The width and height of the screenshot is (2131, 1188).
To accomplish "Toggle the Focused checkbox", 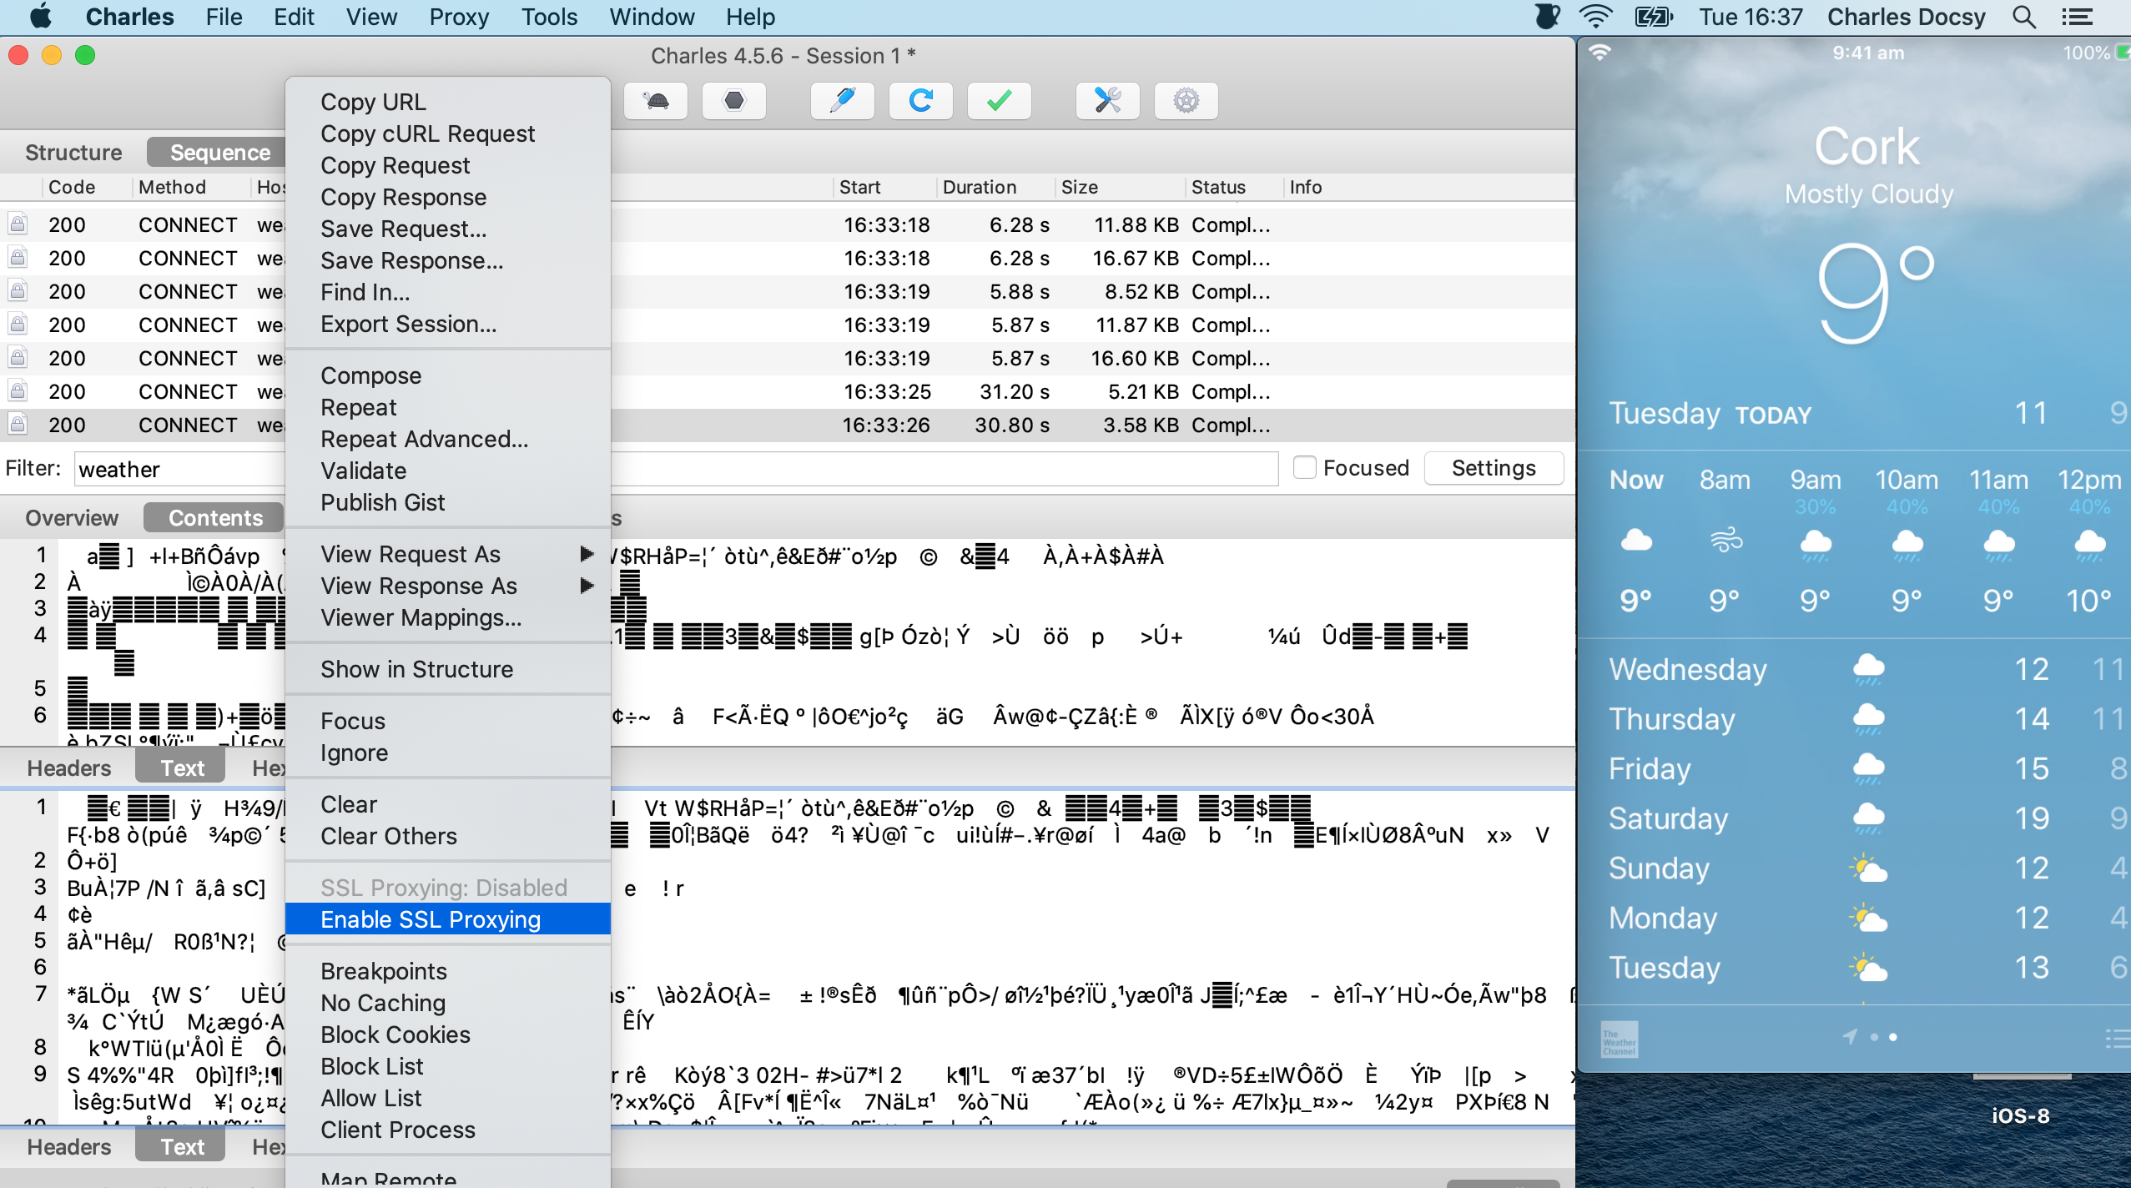I will (1304, 468).
